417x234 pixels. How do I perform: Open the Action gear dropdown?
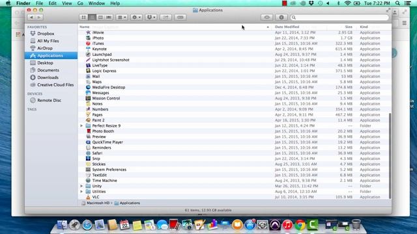(x=136, y=18)
